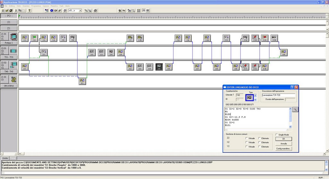Select operation block 4:1 on the timeline
The height and width of the screenshot is (179, 329).
point(82,81)
